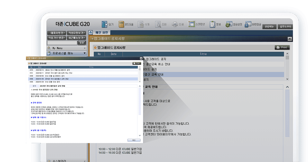Click up arrow of popup list scrollbar
The image size is (308, 162).
pos(140,67)
